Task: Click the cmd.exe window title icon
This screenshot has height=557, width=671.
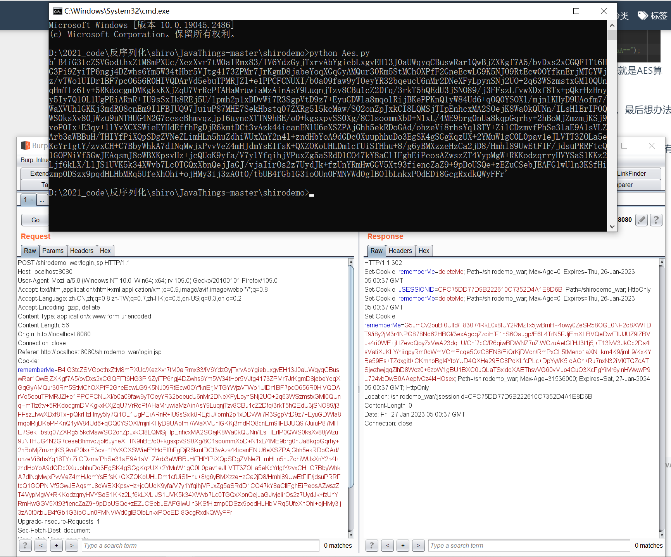Action: (x=57, y=11)
